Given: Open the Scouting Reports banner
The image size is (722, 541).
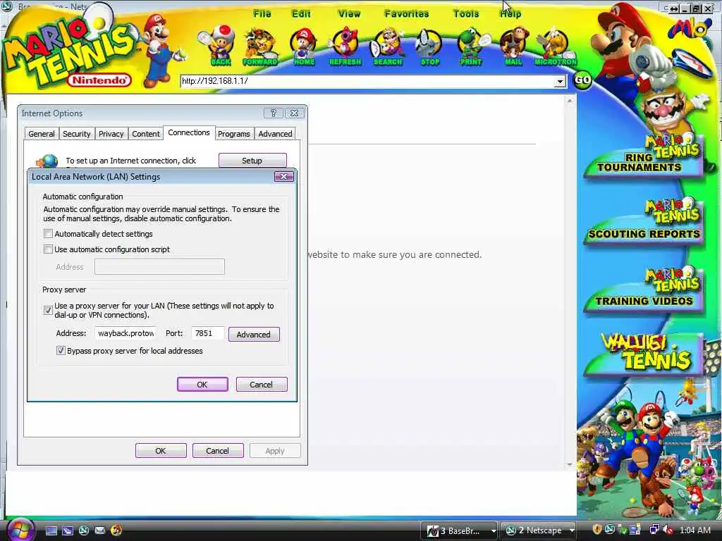Looking at the screenshot, I should (644, 223).
